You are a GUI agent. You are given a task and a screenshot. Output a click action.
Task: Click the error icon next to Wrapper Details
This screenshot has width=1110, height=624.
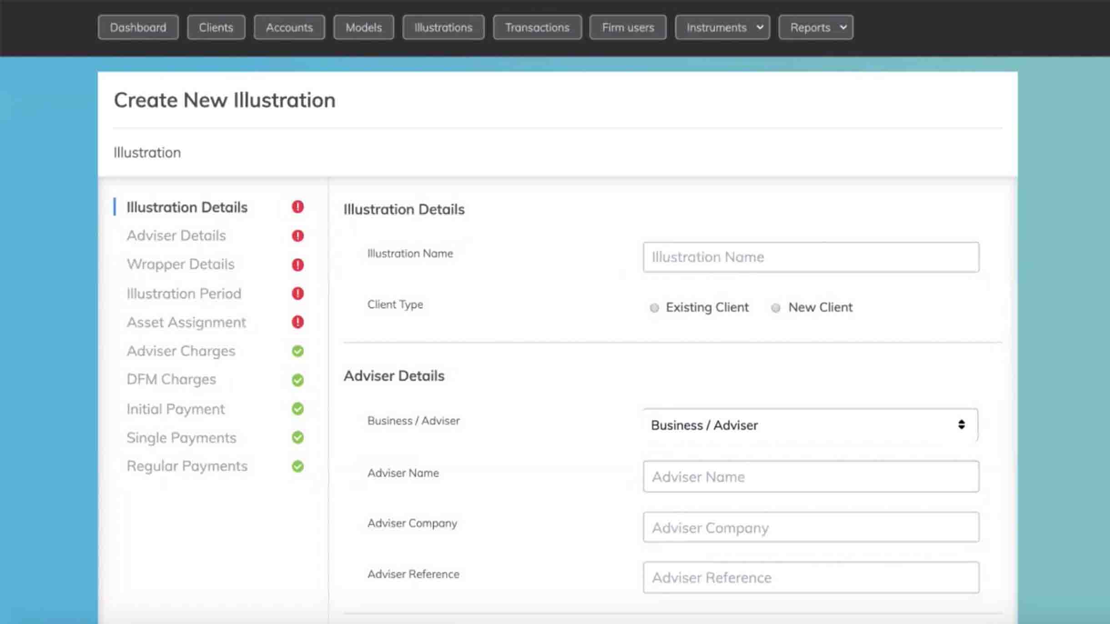pyautogui.click(x=298, y=265)
